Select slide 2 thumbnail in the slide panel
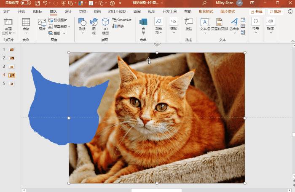Screen dimensions: 295x192 point(12,58)
